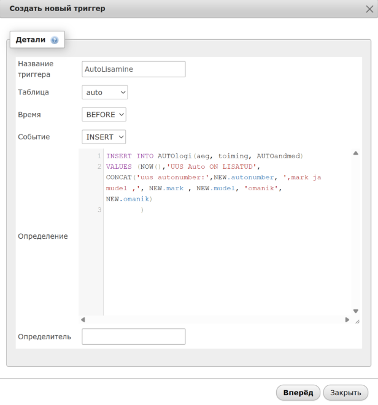Click the help icon beside Детали

55,40
